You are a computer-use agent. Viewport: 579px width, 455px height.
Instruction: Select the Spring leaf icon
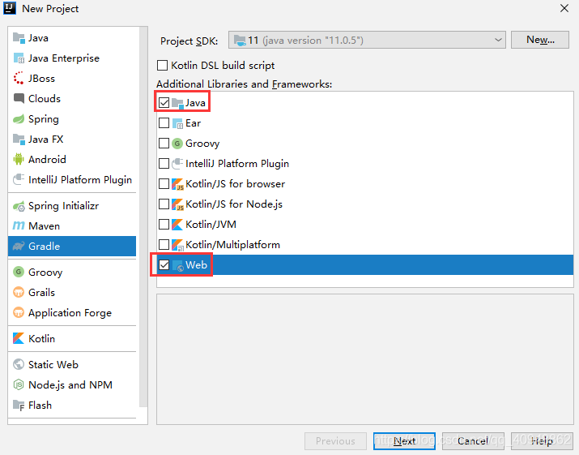19,119
